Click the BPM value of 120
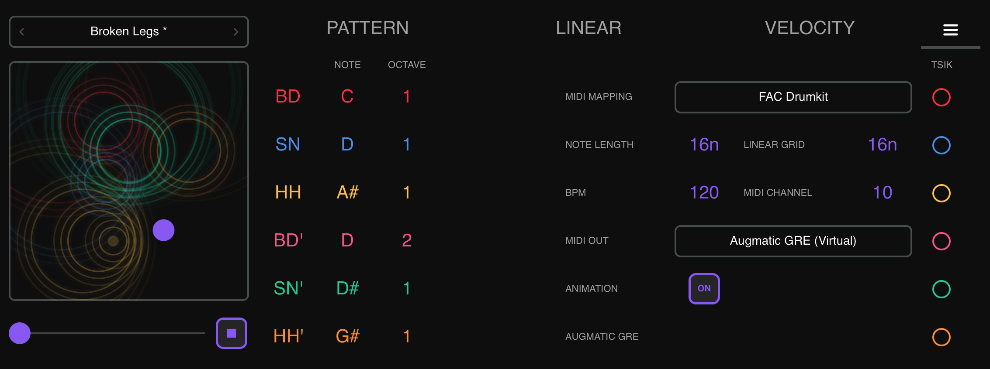The height and width of the screenshot is (369, 990). 704,192
